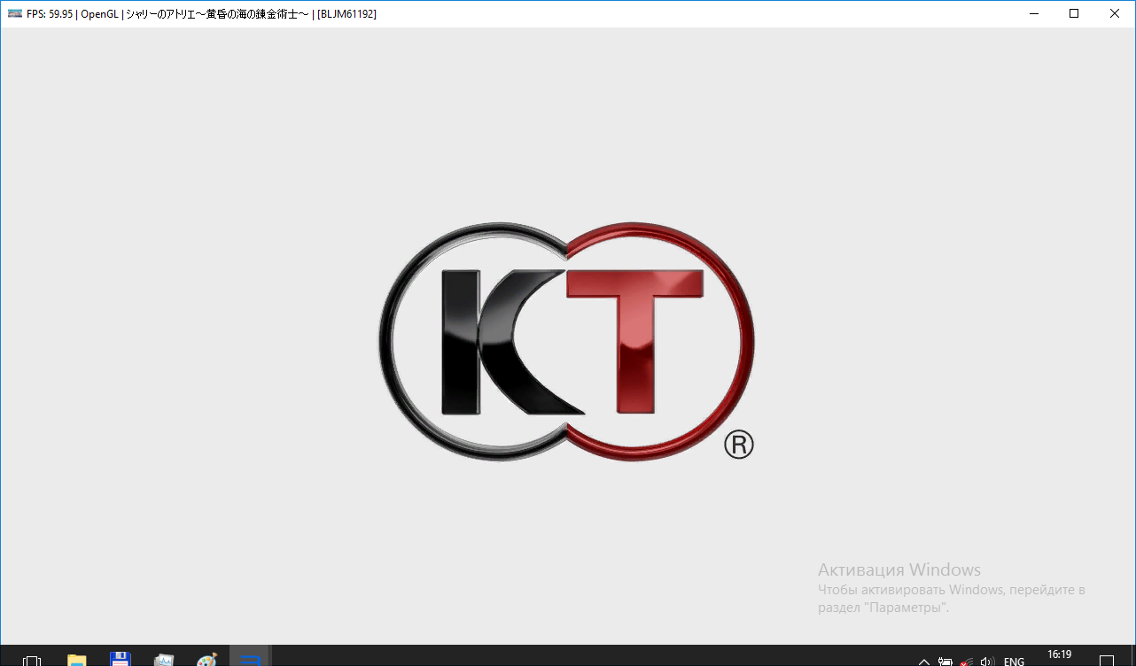
Task: Close the BLJM61192 game window
Action: pyautogui.click(x=1115, y=13)
